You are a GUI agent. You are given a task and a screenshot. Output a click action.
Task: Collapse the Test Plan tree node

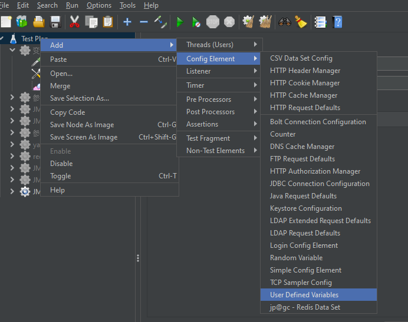[x=3, y=39]
